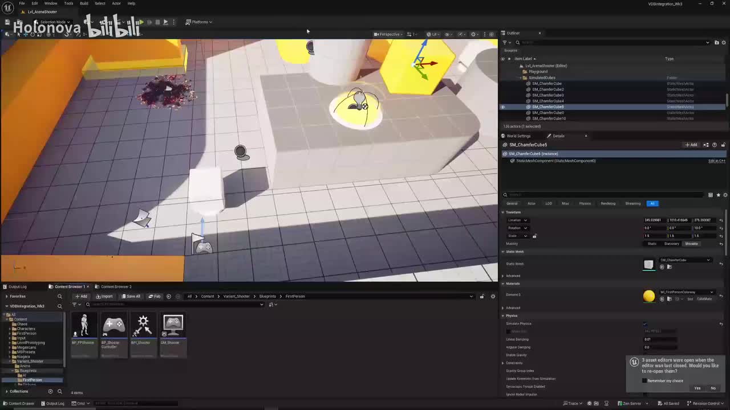The width and height of the screenshot is (730, 410).
Task: Click the blueprint/add script icon next to Add
Action: pyautogui.click(x=706, y=145)
